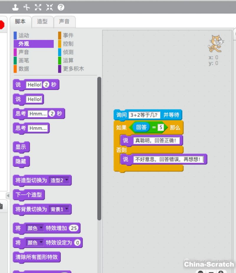Select the scissors delete tool
This screenshot has width=236, height=273.
[27, 7]
